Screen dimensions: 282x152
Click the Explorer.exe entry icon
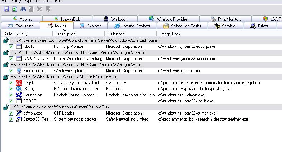(x=19, y=71)
